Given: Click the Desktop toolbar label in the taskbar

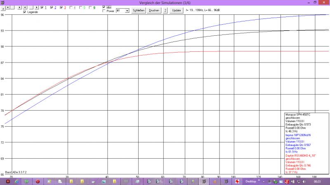Looking at the screenshot, I should 250,181.
